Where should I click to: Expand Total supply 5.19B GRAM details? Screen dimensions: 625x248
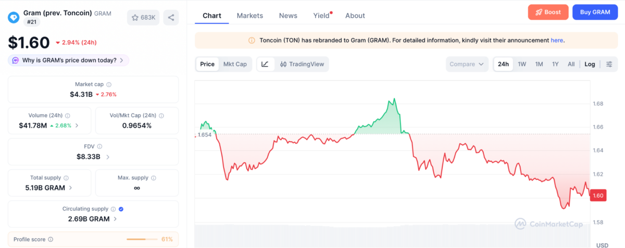tap(70, 188)
